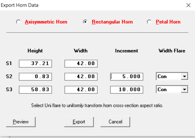Focus the S3 Increment field 10.000
195x138 pixels.
coord(127,90)
